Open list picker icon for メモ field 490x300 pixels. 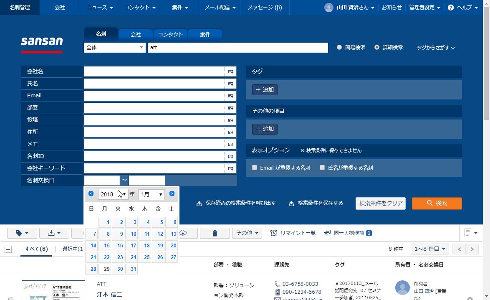pos(231,144)
